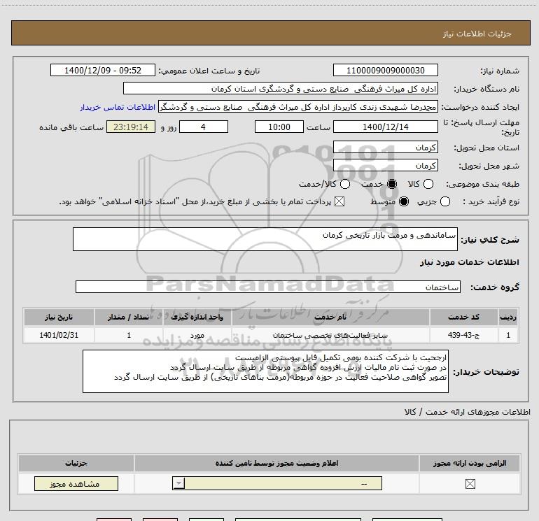The image size is (539, 521).
Task: Click the جزئیات column header in license table
Action: (76, 463)
